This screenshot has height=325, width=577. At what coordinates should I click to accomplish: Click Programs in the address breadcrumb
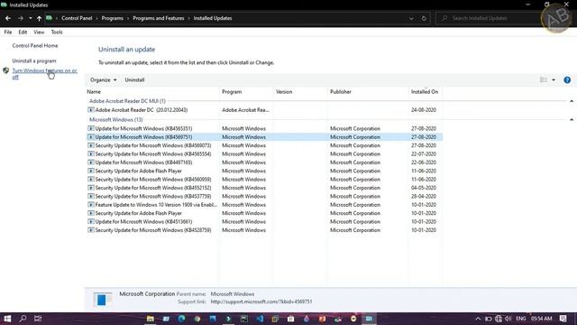tap(112, 18)
